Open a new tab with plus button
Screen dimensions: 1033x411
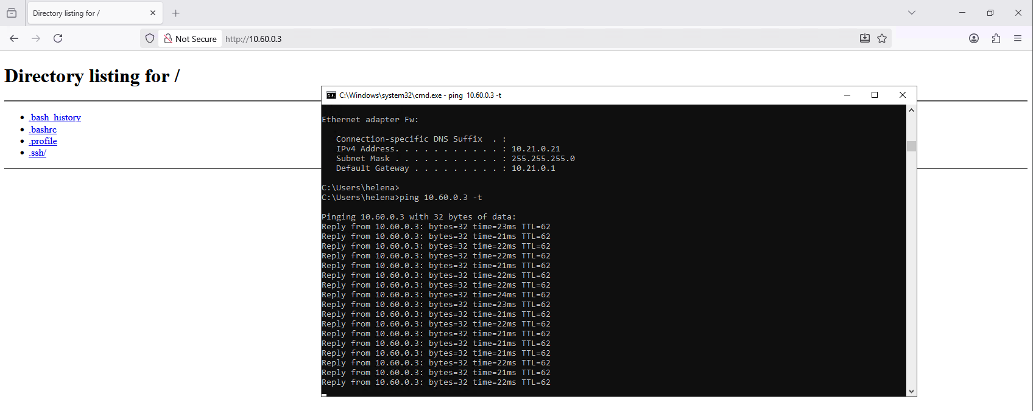point(176,13)
